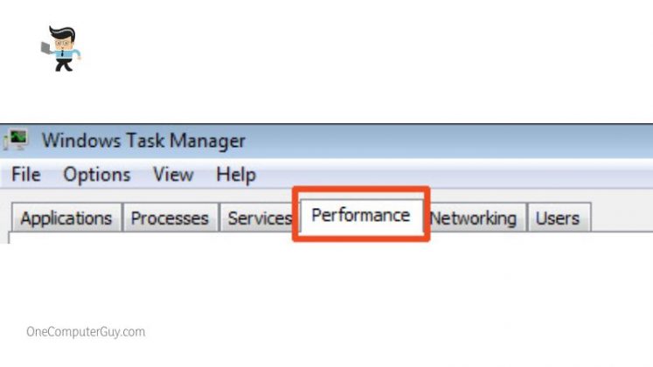Viewport: 653px width, 367px height.
Task: Open the Help menu
Action: point(235,175)
